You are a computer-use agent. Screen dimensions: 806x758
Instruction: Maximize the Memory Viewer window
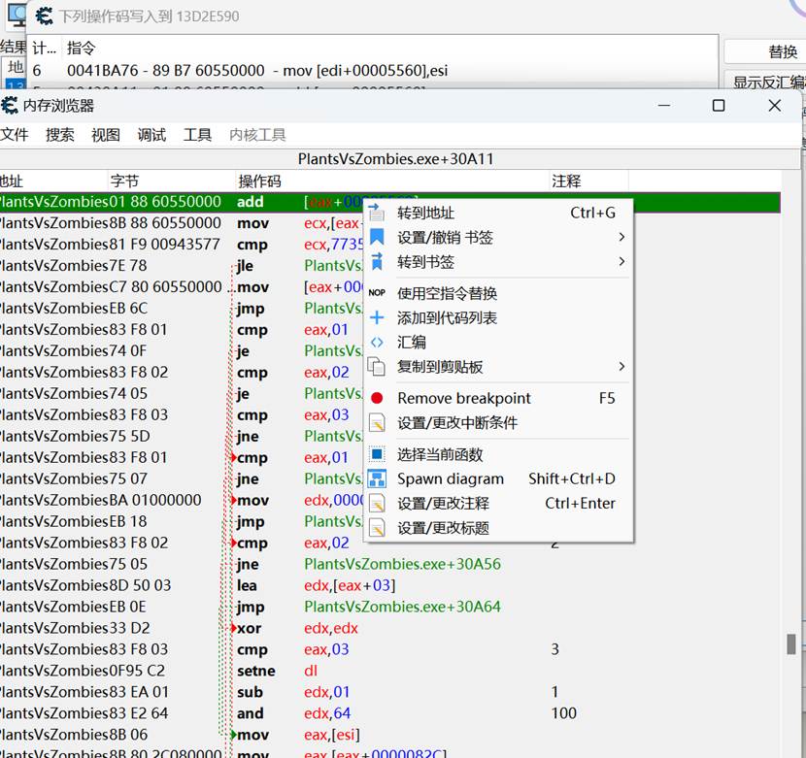(x=719, y=106)
